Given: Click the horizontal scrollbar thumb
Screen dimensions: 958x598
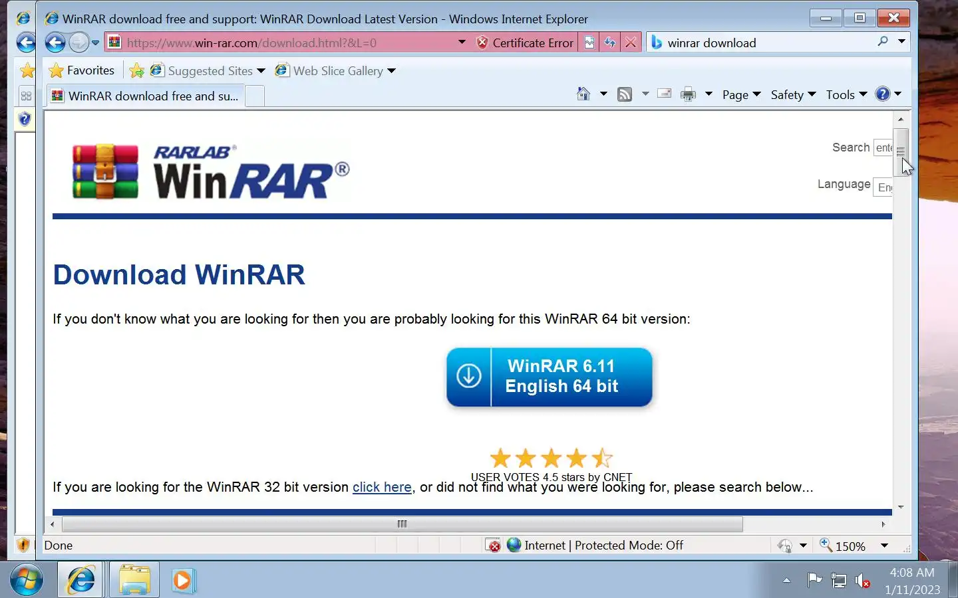Looking at the screenshot, I should 402,524.
